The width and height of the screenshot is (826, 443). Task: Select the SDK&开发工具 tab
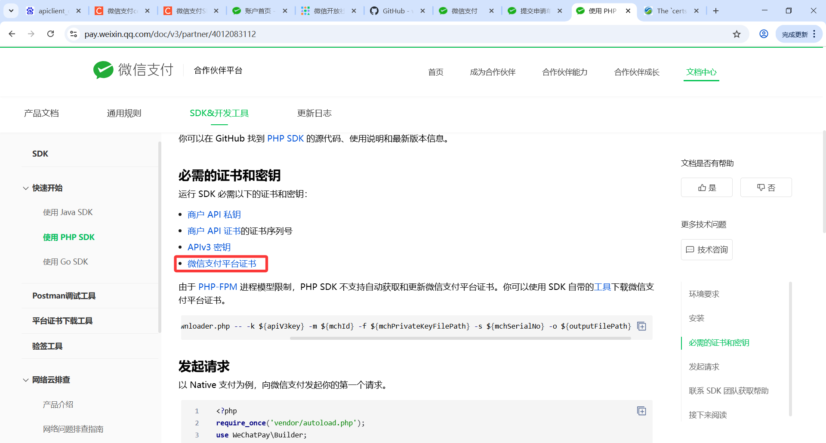coord(219,113)
